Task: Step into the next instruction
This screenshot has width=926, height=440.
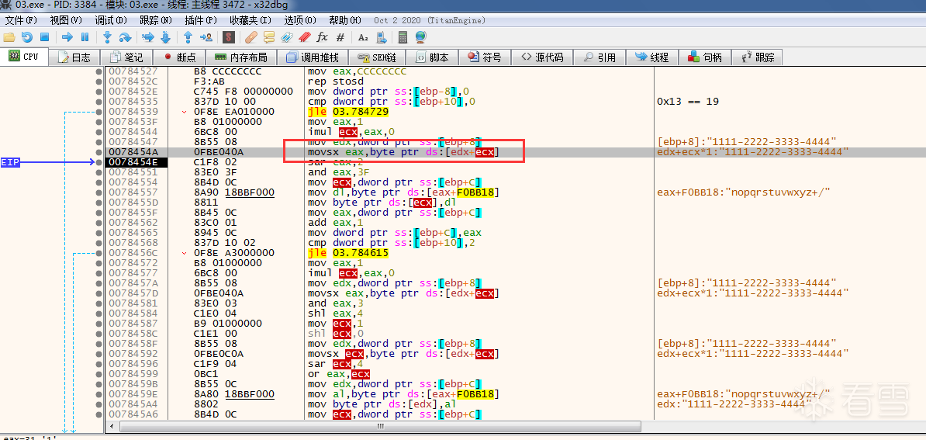Action: click(108, 37)
